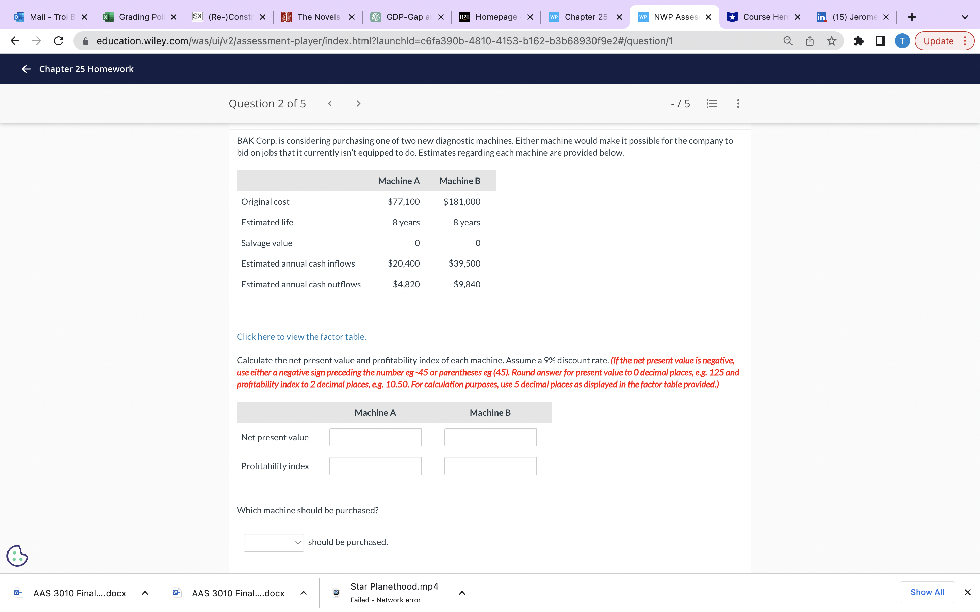Expand the AAS 3010 Final docx download chevron
Image resolution: width=980 pixels, height=612 pixels.
coord(145,593)
